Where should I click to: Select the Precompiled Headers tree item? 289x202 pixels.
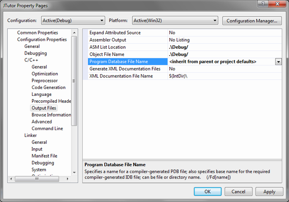click(x=51, y=101)
